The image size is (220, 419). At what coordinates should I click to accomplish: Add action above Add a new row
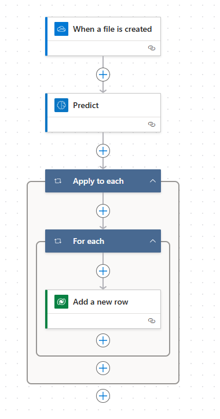(103, 271)
